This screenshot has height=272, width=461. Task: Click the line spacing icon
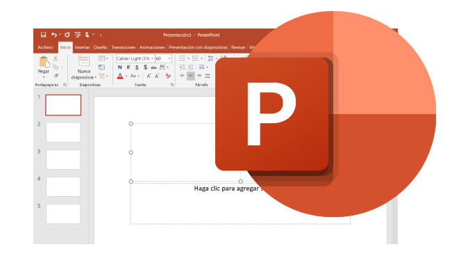[x=210, y=58]
